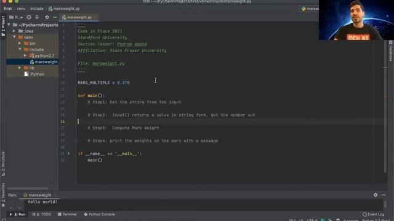The image size is (394, 221).
Task: Click the fold marker at line 19
Action: (76, 141)
